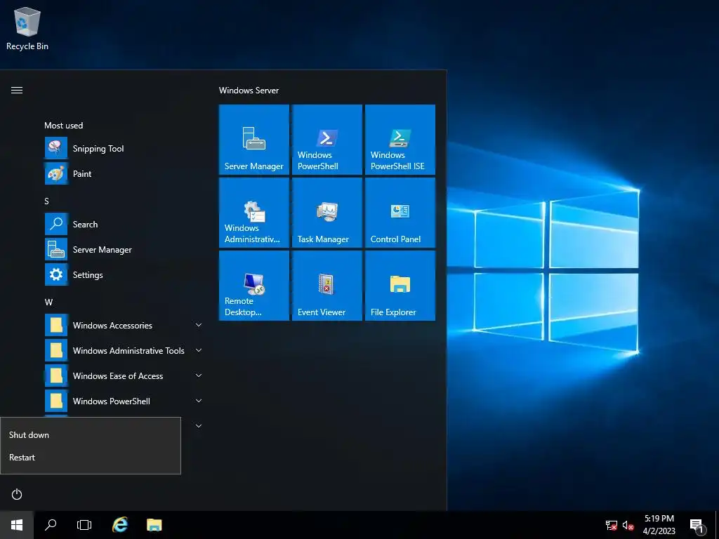Select Shut down from power menu

pos(91,435)
